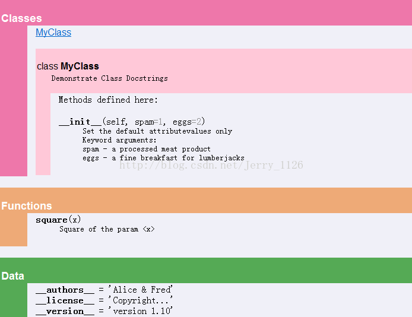Viewport: 412px width, 317px height.
Task: Click the "Keyword arguments:" line
Action: (x=119, y=140)
